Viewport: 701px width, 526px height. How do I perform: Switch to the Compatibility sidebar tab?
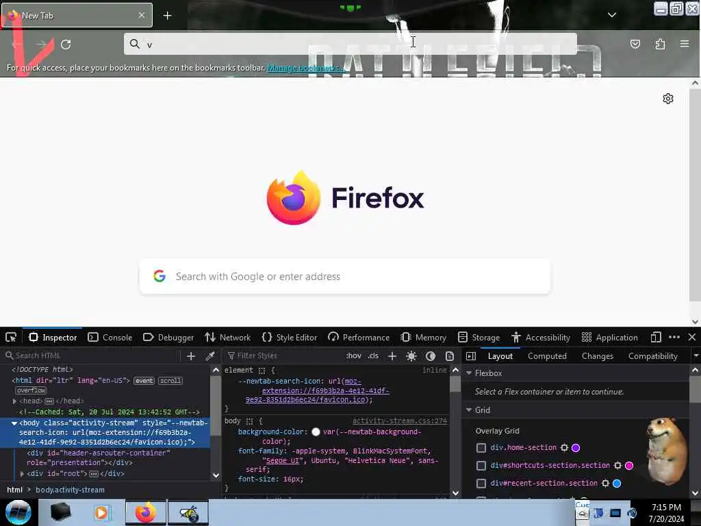pos(652,356)
